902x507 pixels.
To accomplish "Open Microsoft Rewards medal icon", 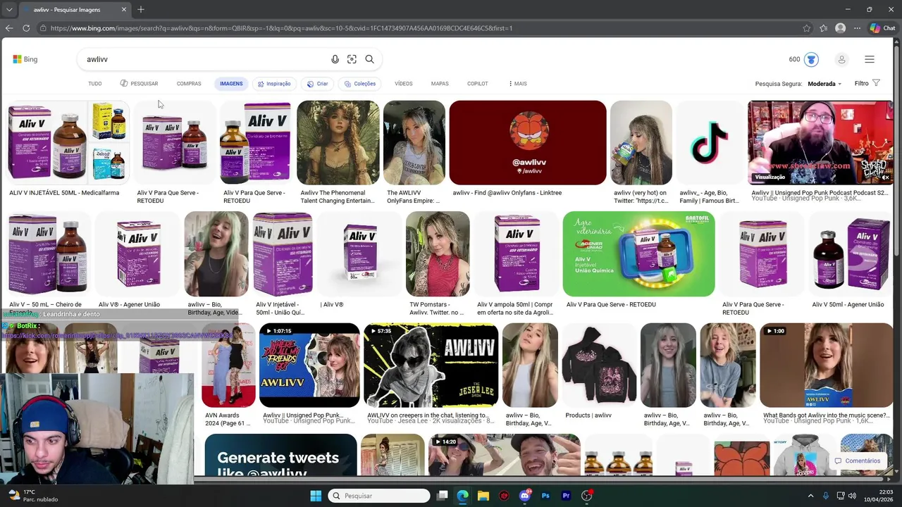I will coord(811,59).
